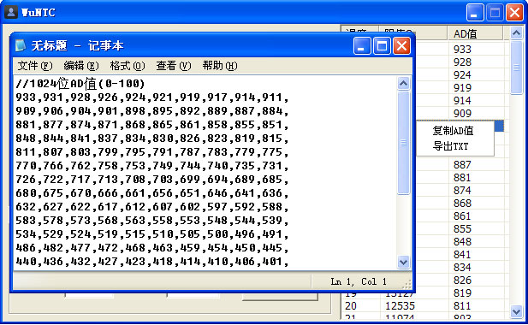Select AD value 909 in WuNTC table
Image resolution: width=528 pixels, height=325 pixels.
coord(462,114)
